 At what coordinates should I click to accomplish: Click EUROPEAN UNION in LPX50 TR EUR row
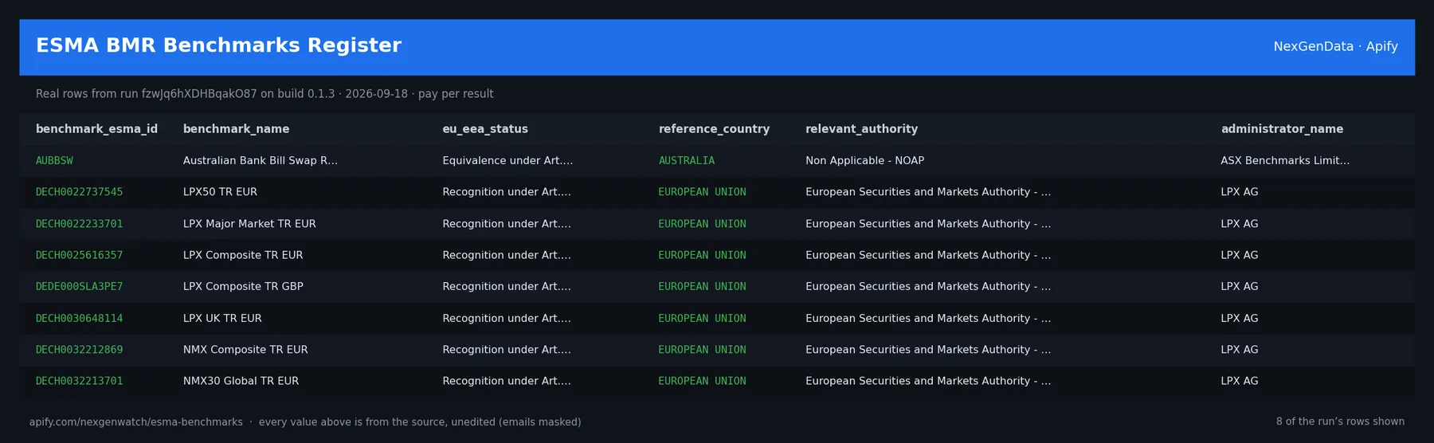(702, 192)
